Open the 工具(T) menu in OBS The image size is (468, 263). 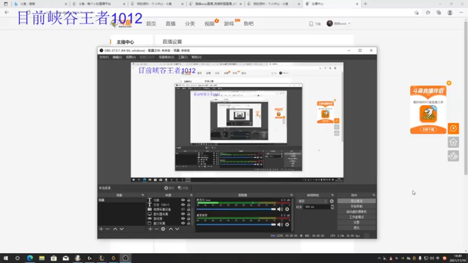[183, 57]
